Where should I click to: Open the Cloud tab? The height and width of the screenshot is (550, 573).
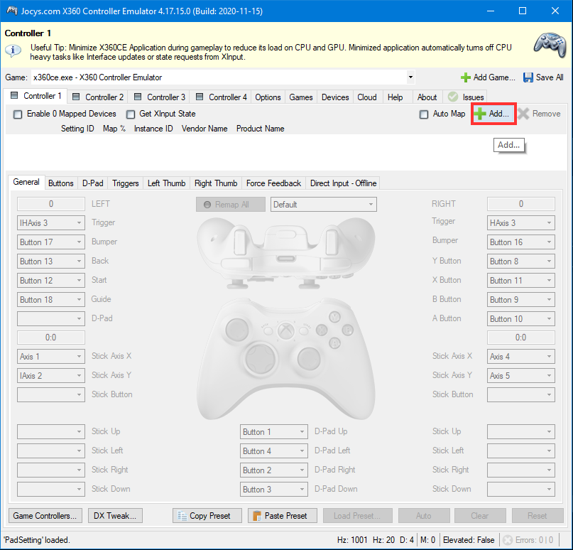367,97
